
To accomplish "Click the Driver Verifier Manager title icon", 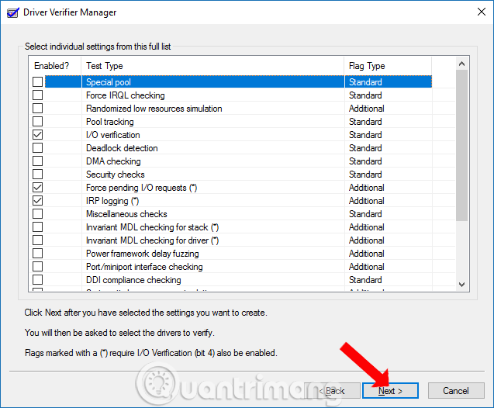I will pos(13,12).
